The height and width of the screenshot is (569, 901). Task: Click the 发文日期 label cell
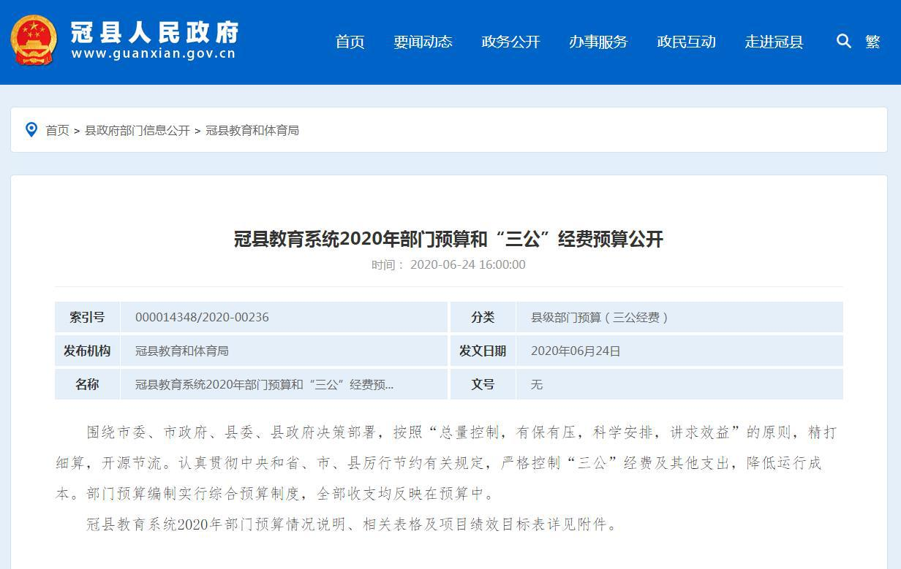point(483,351)
